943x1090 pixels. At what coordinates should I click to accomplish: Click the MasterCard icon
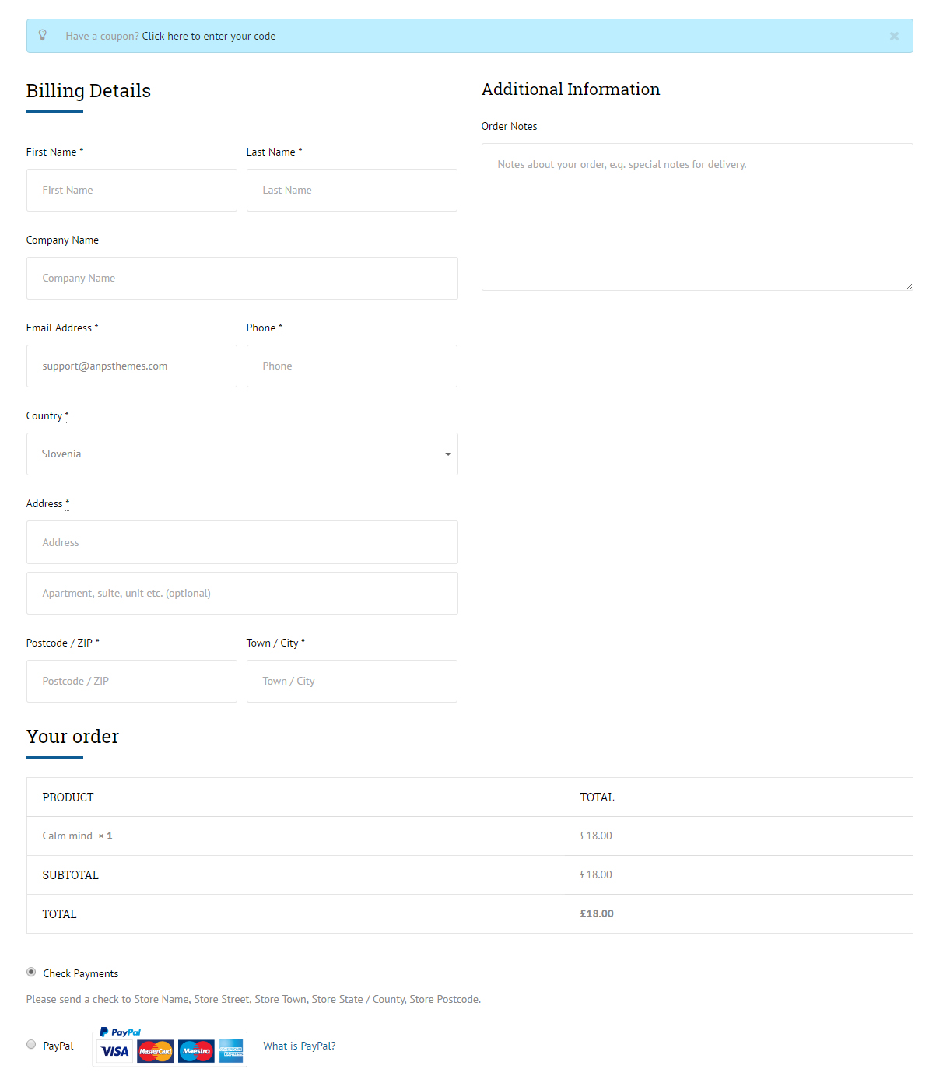156,1051
